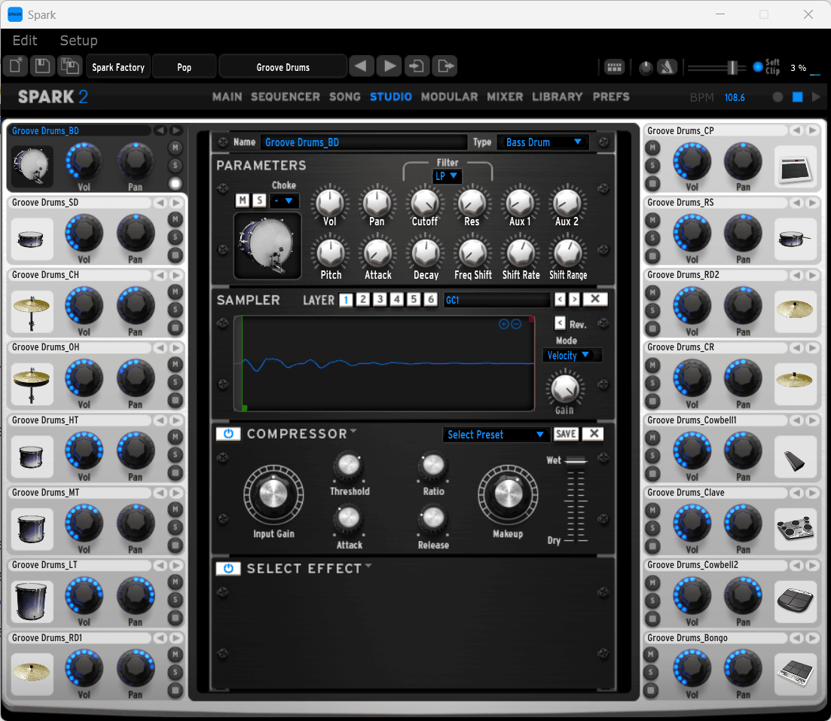The height and width of the screenshot is (721, 831).
Task: Open the LP filter type dropdown
Action: pos(447,176)
